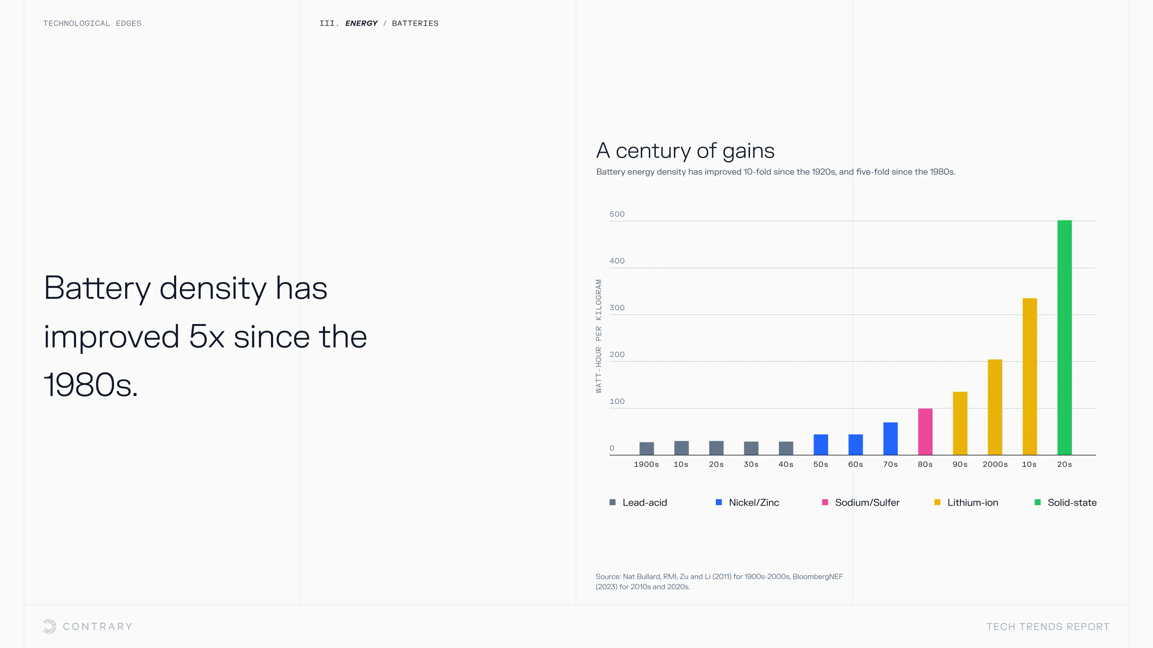
Task: Click the TECH TRENDS REPORT footer text
Action: 1048,626
